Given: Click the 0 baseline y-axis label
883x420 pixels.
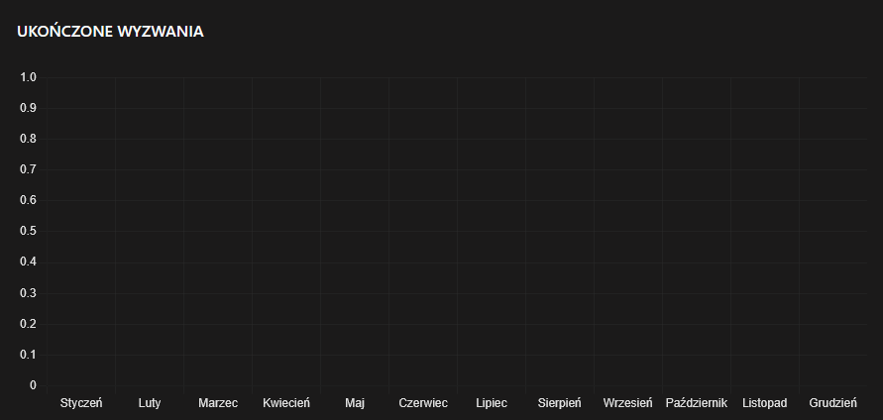Looking at the screenshot, I should tap(33, 385).
